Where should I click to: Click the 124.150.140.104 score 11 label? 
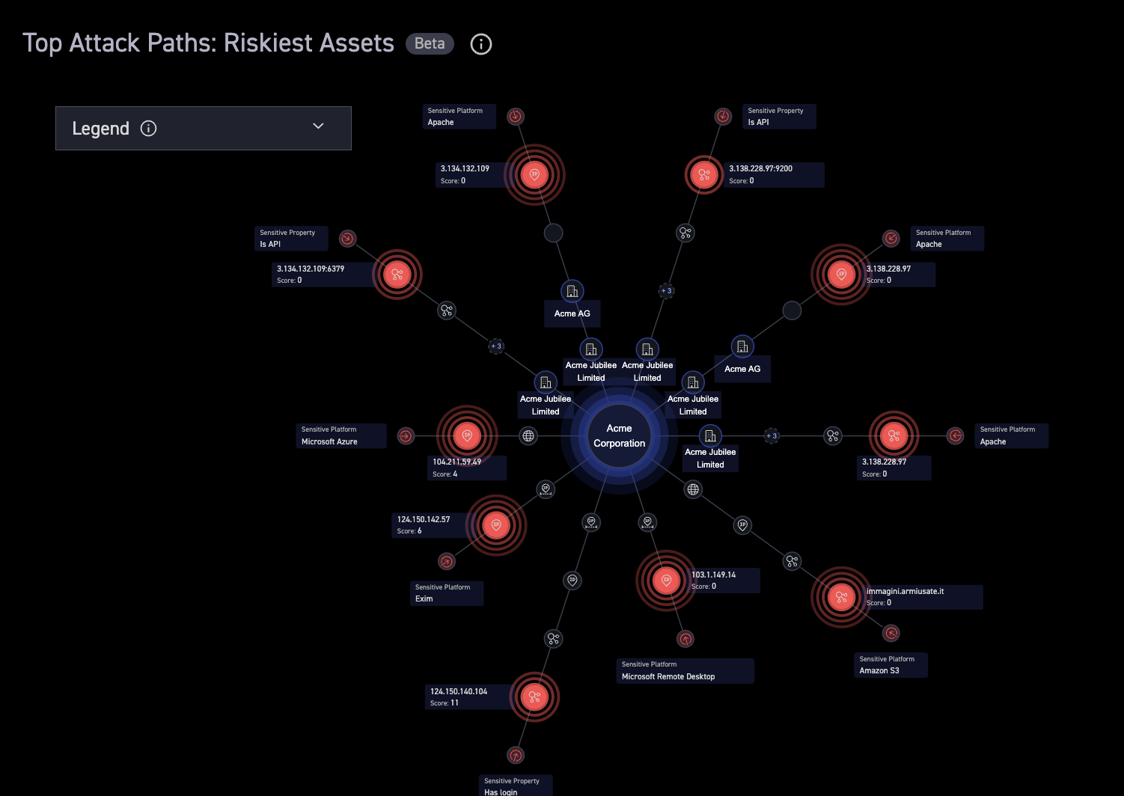pos(470,697)
